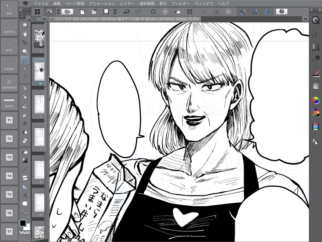
Task: Click stepper arrows beside Clip Studio button
Action: pos(58,12)
